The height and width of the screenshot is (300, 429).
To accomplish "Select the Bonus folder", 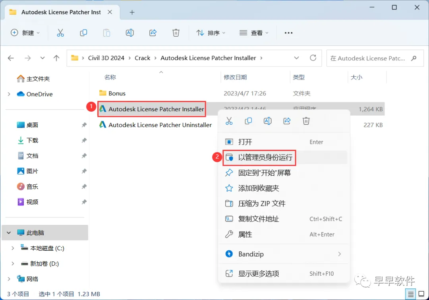I will [x=117, y=93].
